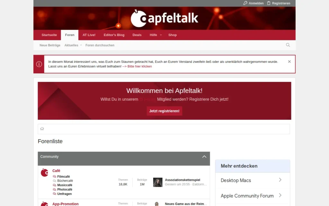Screen dimensions: 329x206
Task: Open Assoziationskettenspiel thread
Action: 182,180
